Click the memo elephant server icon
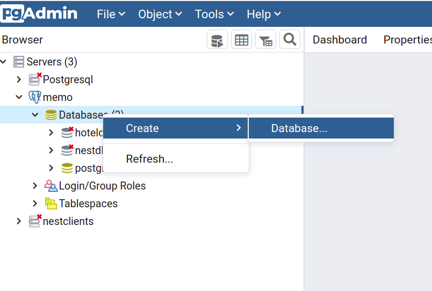The width and height of the screenshot is (432, 291). pos(35,97)
